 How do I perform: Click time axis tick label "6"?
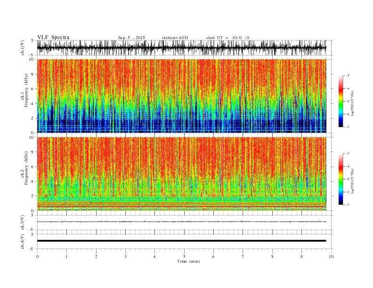[x=213, y=256]
